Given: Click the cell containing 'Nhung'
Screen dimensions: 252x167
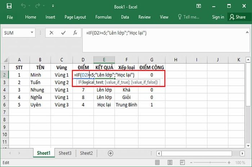Looking at the screenshot, I should pyautogui.click(x=40, y=90).
